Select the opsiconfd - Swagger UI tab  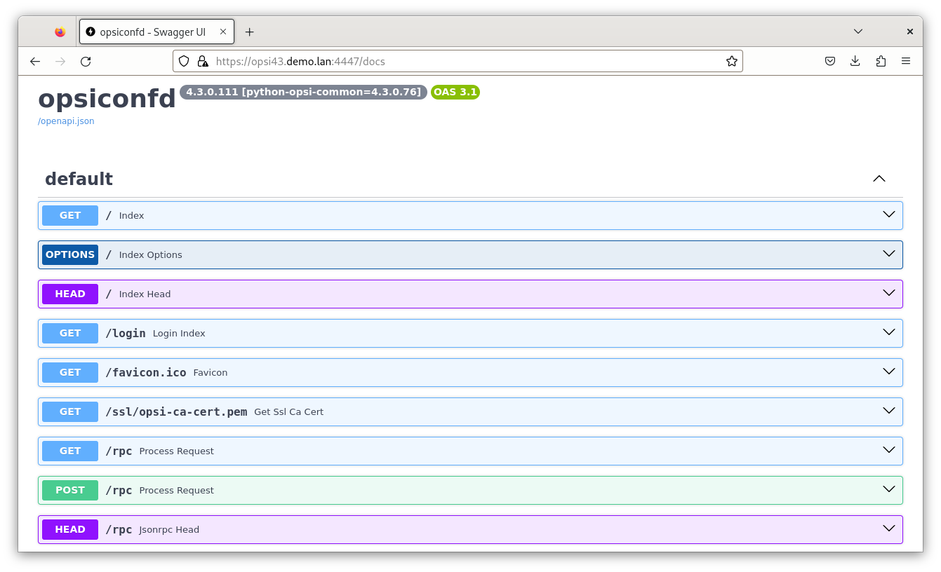pyautogui.click(x=156, y=32)
